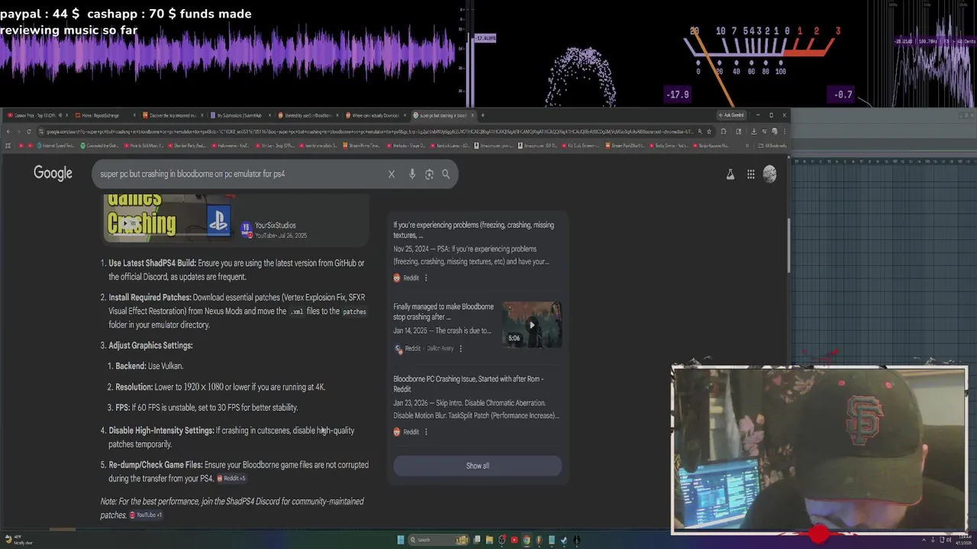Open more options for the Dallon Avery result

(460, 348)
